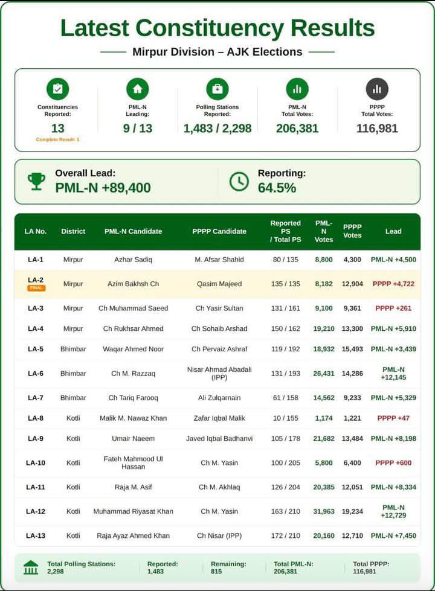Select the PML-N Candidate column header
Viewport: 435px width, 591px height.
pyautogui.click(x=133, y=231)
